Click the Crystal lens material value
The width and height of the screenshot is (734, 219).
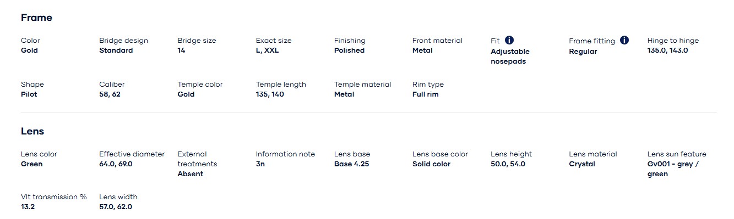[582, 164]
